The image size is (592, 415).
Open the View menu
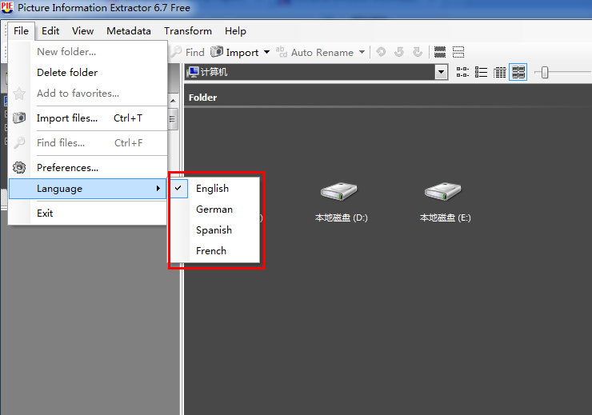click(82, 31)
